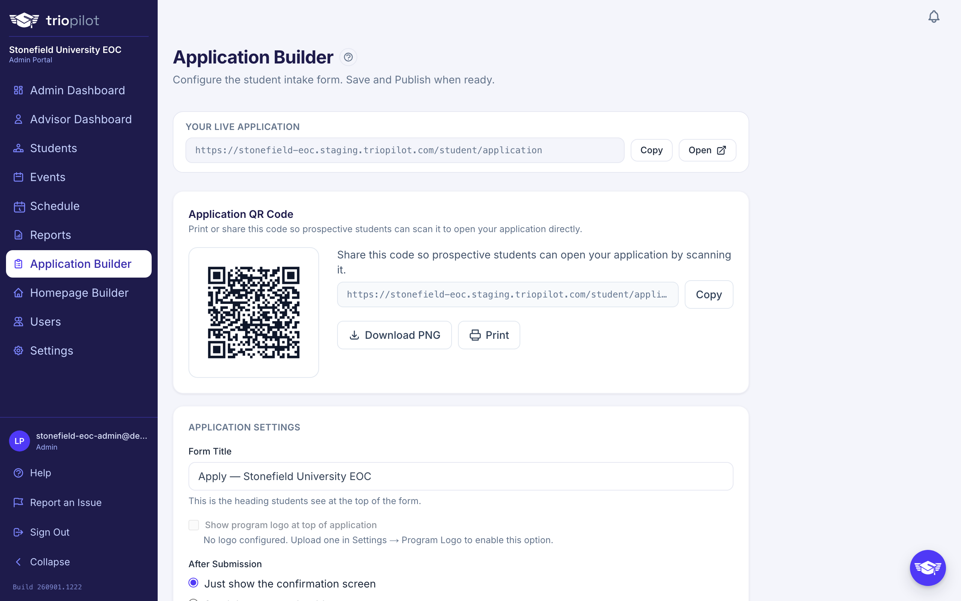Click the Form Title input field
The width and height of the screenshot is (961, 601).
[461, 476]
